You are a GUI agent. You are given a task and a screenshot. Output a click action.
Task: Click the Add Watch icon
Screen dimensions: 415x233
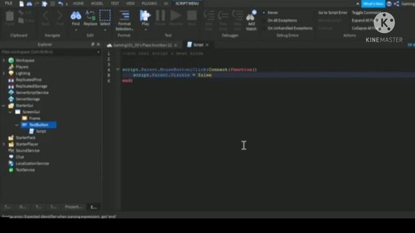pos(251,16)
